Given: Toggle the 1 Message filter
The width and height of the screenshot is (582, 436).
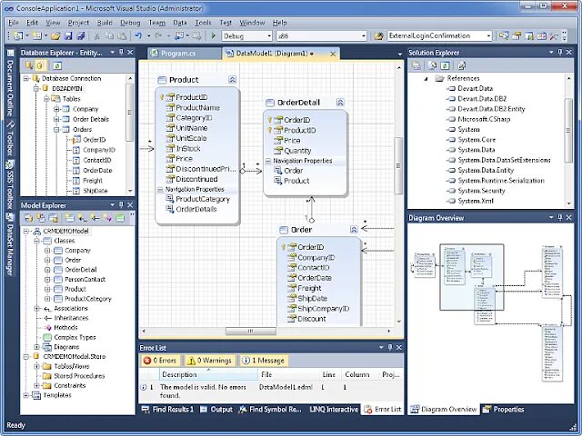Looking at the screenshot, I should [263, 361].
